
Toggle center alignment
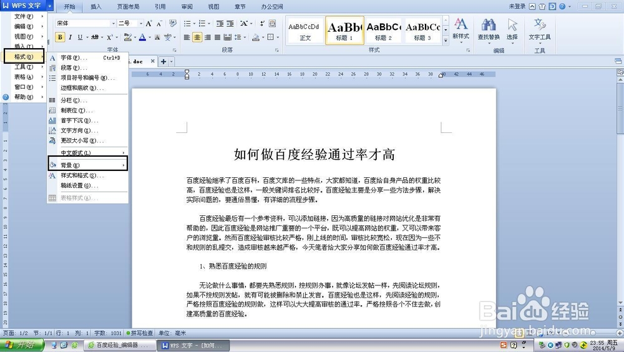[197, 37]
